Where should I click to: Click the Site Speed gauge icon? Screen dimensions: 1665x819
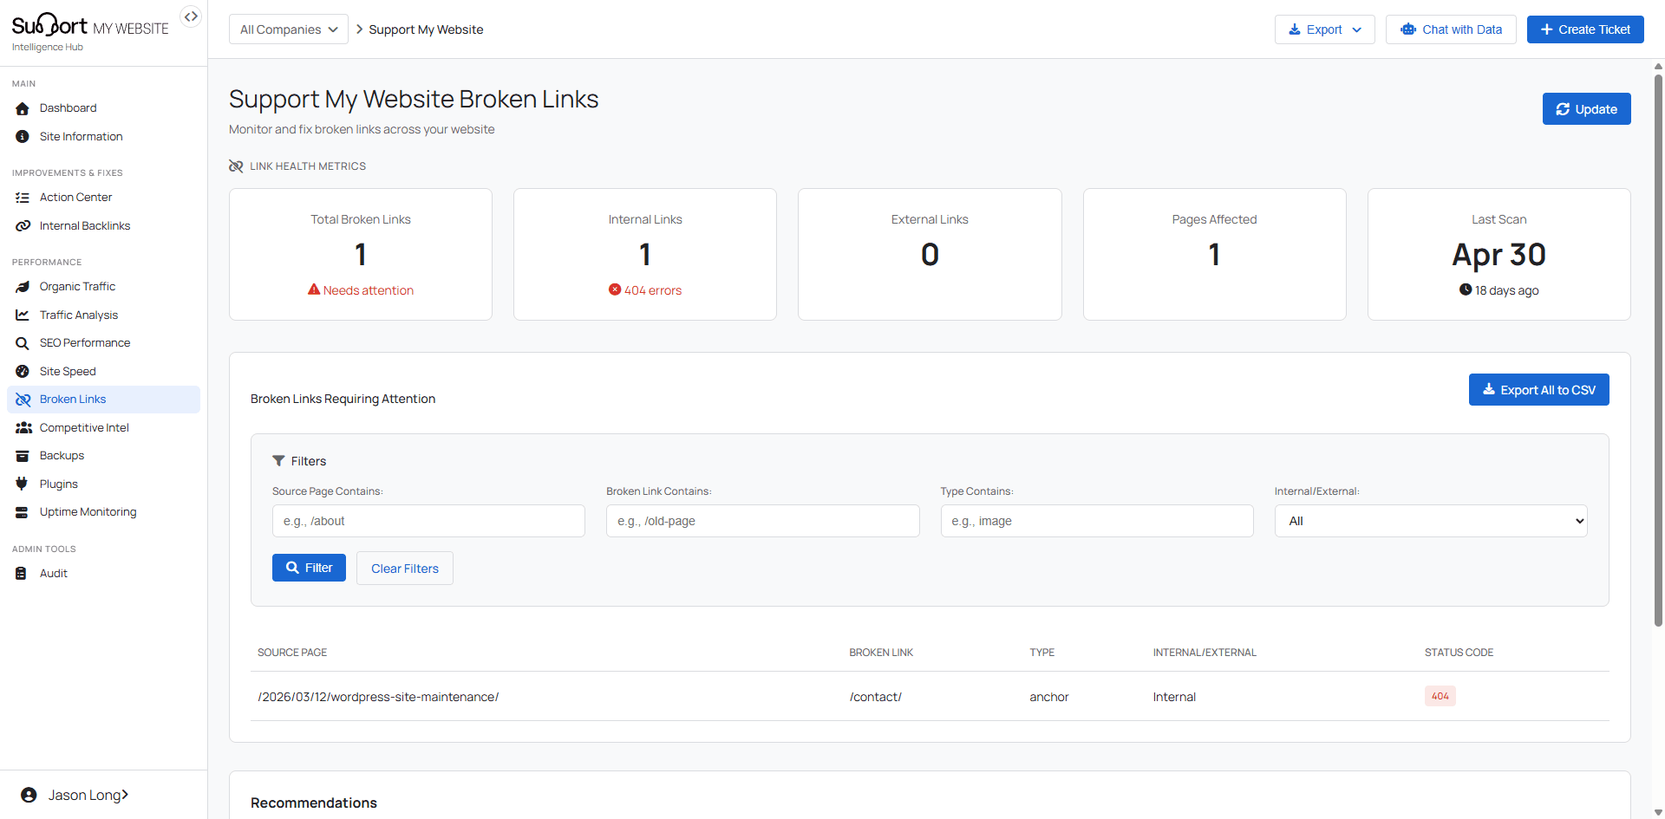(23, 372)
